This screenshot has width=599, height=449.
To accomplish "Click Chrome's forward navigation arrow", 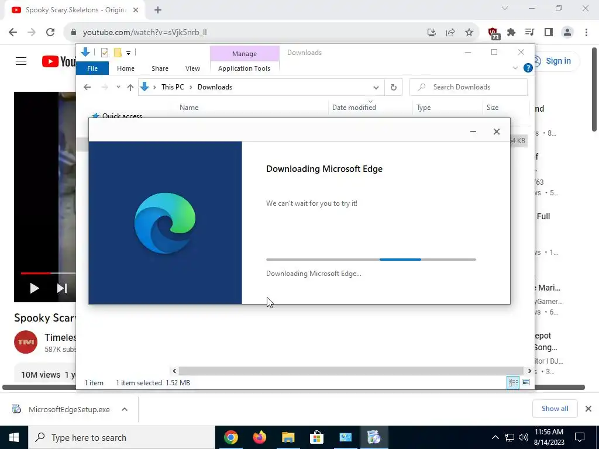I will (32, 32).
